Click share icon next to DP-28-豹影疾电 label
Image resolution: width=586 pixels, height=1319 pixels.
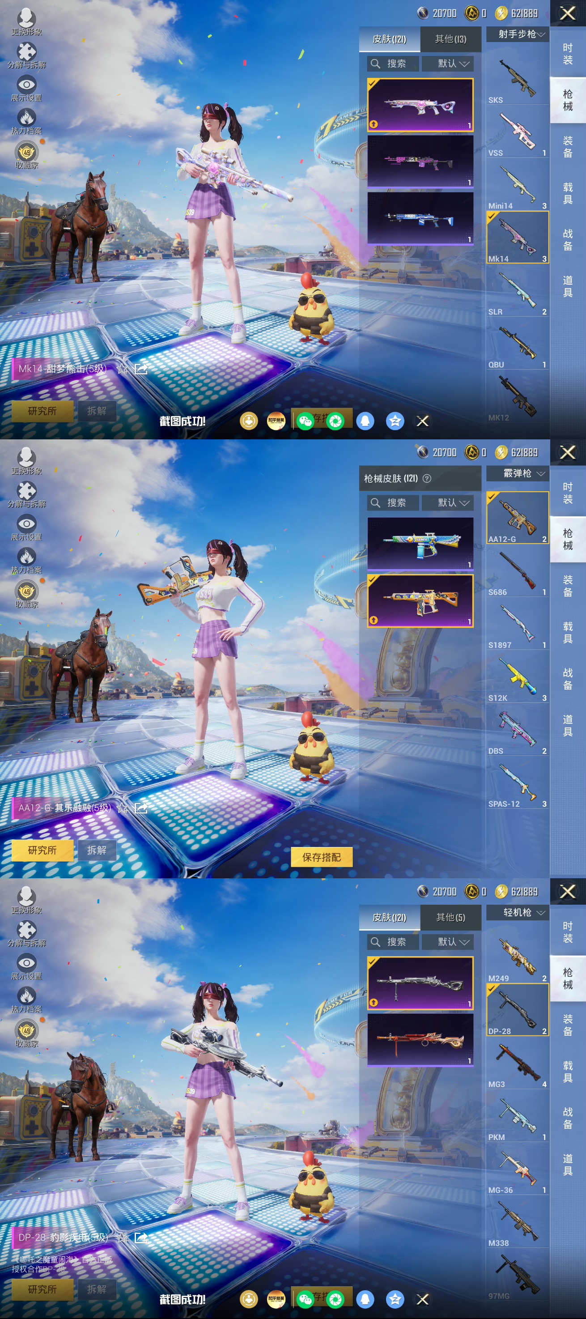(x=141, y=1238)
